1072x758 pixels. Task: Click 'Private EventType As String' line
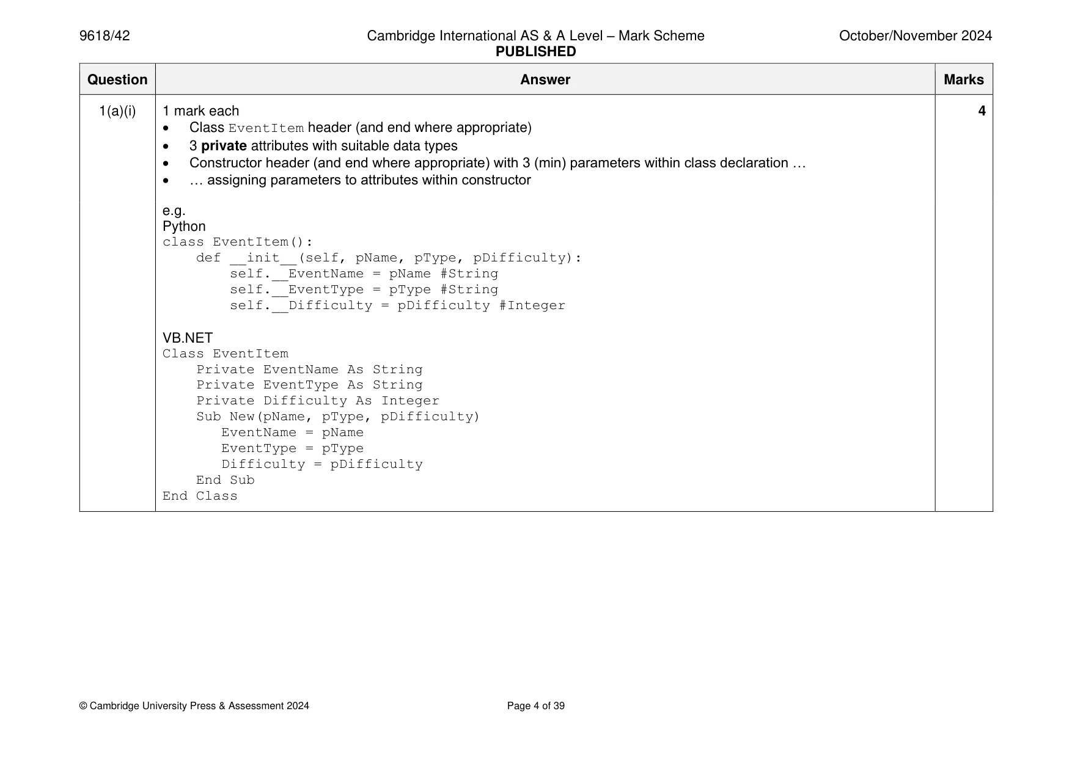pyautogui.click(x=309, y=385)
